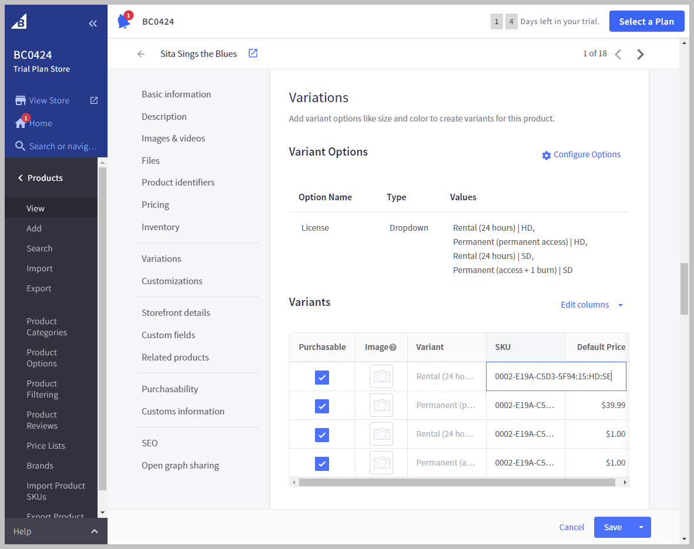Open product in storefront via external link icon

253,53
